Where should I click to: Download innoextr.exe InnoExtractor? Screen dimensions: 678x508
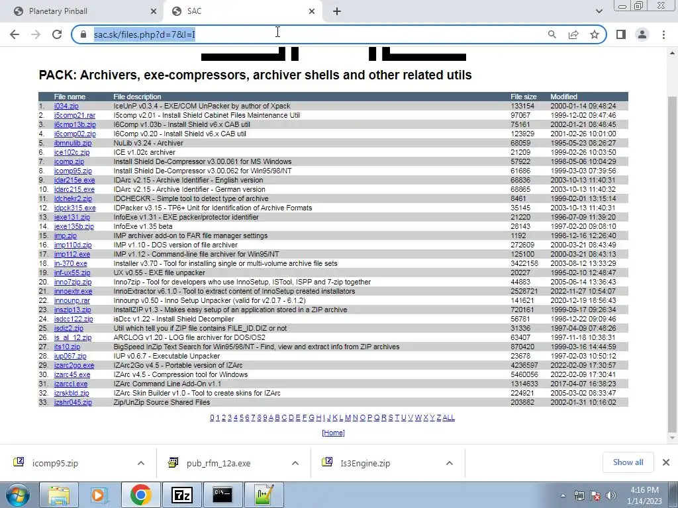point(73,291)
